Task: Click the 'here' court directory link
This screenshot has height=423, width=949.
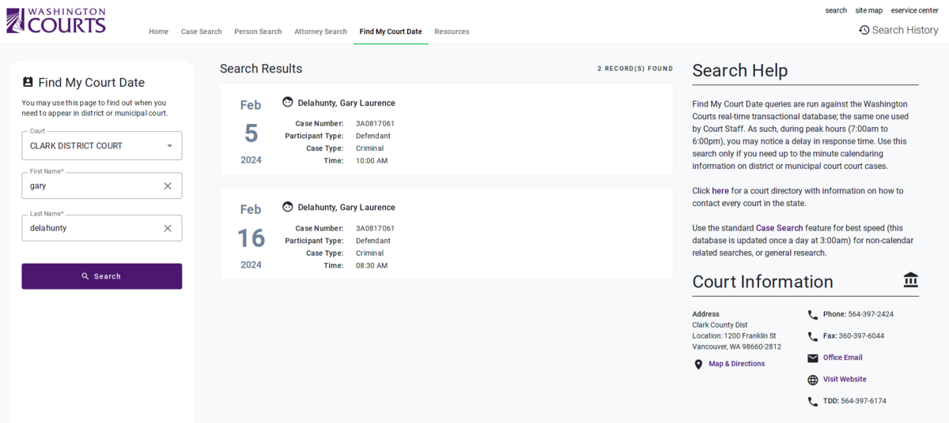Action: point(720,191)
